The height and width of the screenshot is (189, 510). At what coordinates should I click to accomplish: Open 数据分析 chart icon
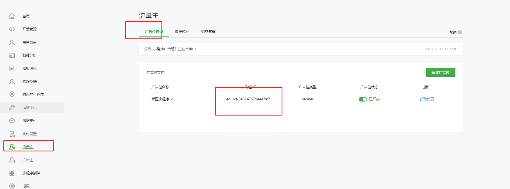pos(12,55)
